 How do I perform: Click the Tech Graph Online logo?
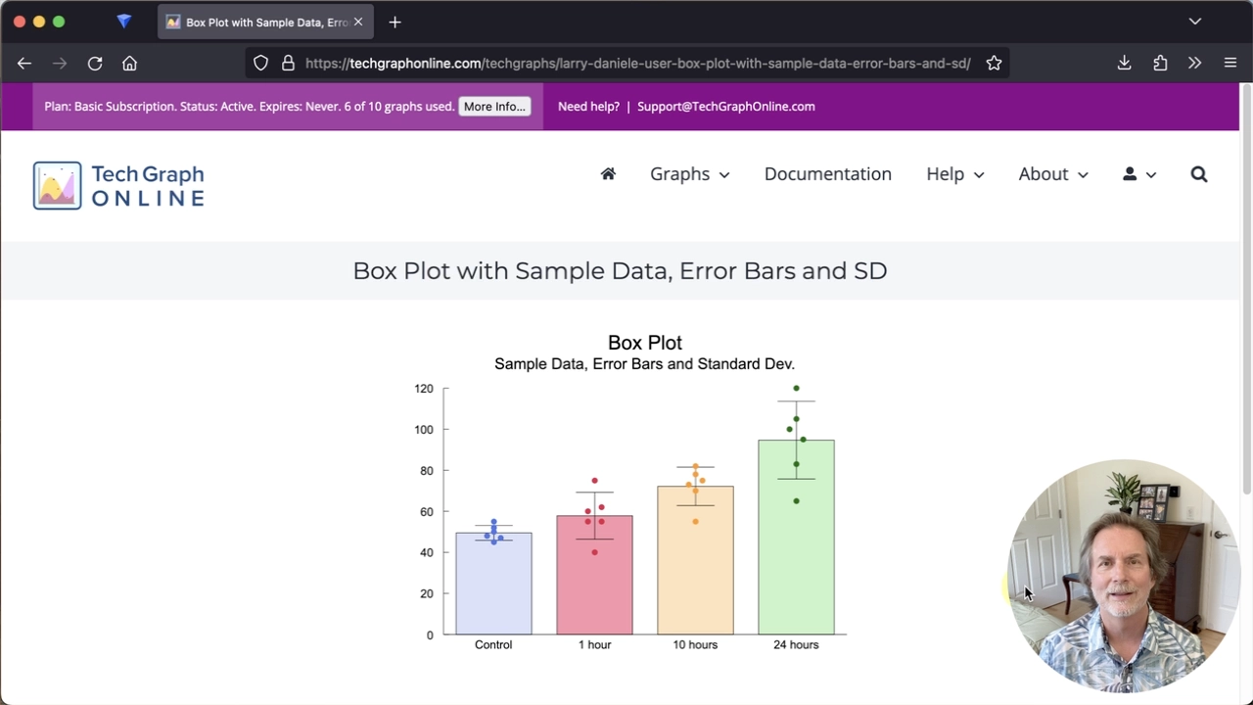pos(118,185)
